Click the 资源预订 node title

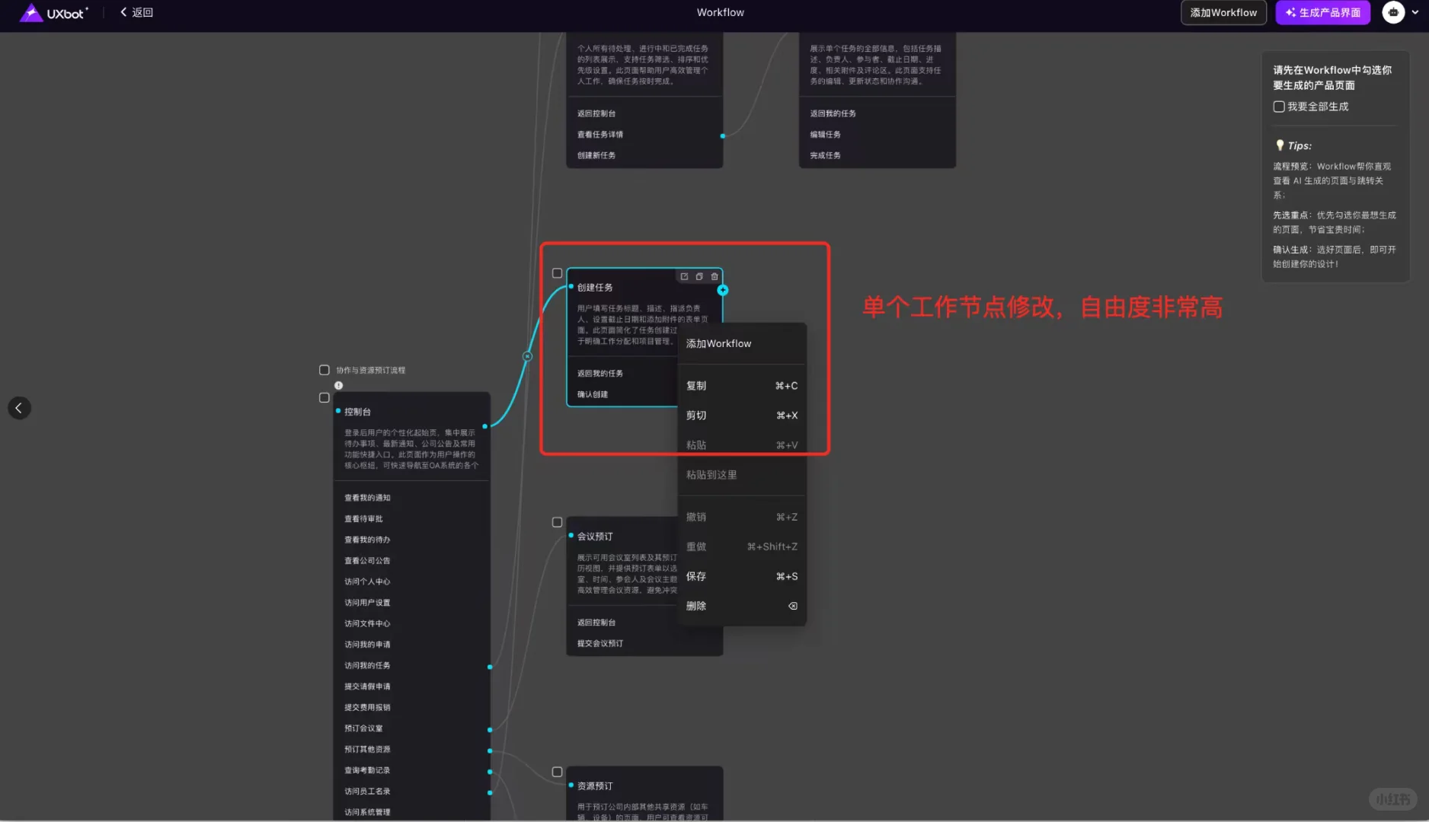(595, 786)
